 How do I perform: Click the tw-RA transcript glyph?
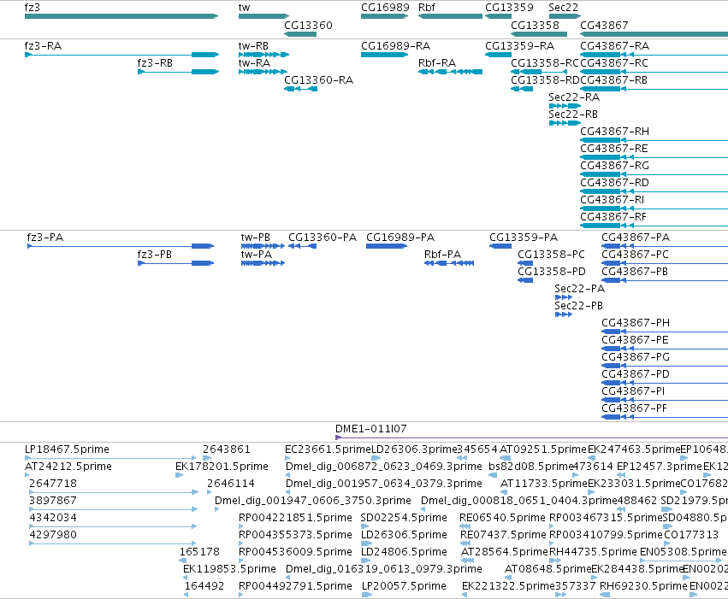263,72
